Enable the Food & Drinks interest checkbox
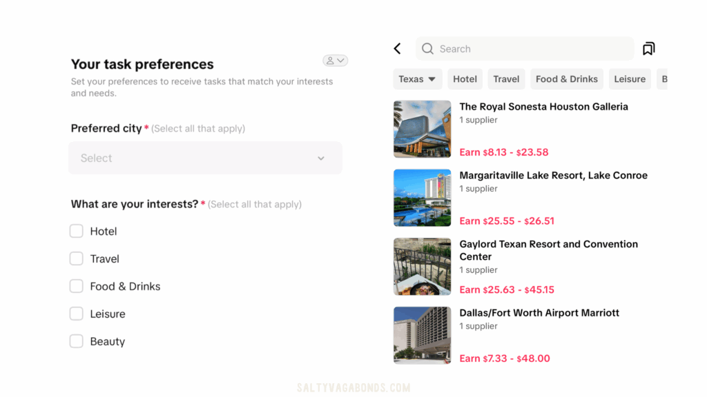 tap(76, 286)
